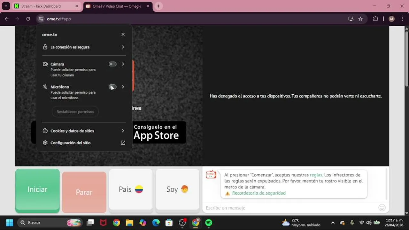Open Configuración del sitio
Image resolution: width=409 pixels, height=230 pixels.
(x=84, y=143)
